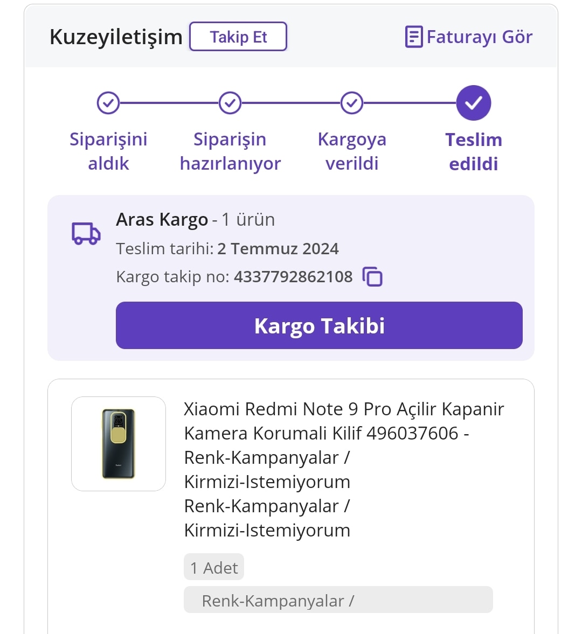Select the filled 'Teslim edildi' checkmark
Viewport: 582px width, 634px height.
point(474,103)
